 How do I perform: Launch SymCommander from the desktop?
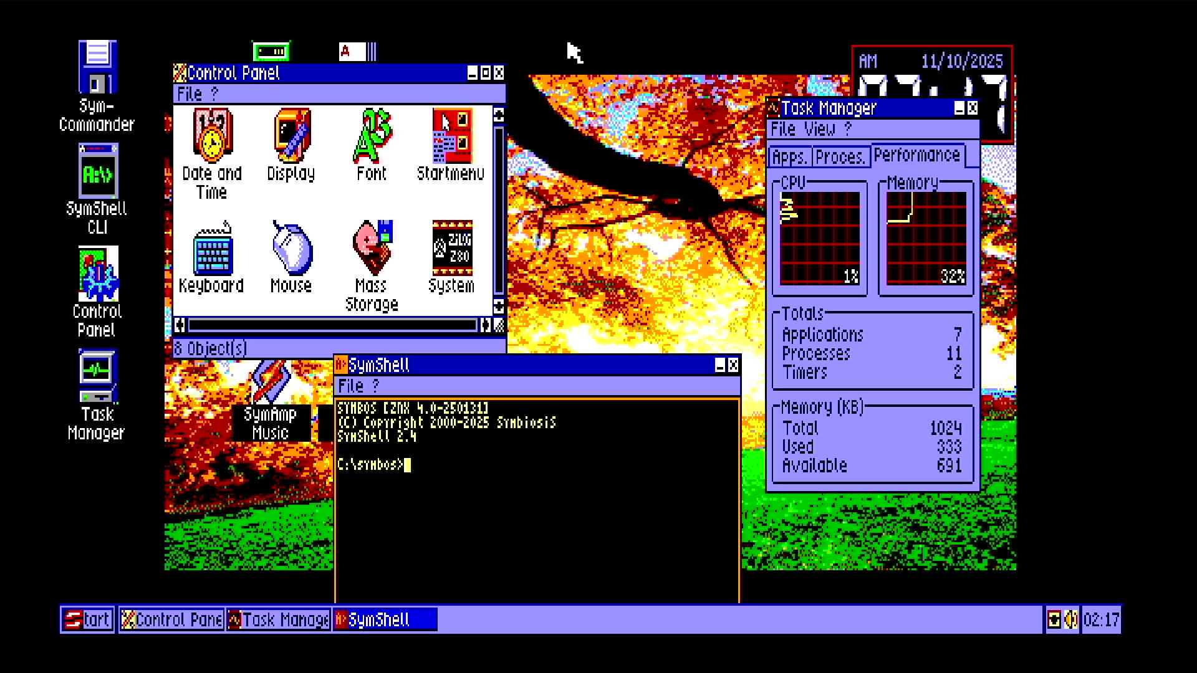click(97, 67)
